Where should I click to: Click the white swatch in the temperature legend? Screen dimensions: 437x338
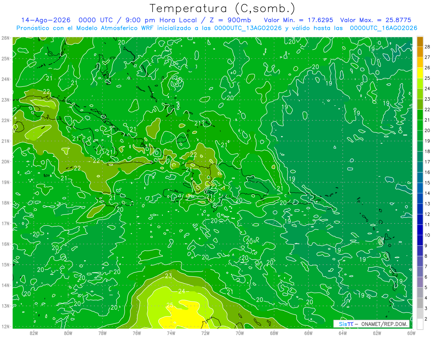click(x=420, y=323)
